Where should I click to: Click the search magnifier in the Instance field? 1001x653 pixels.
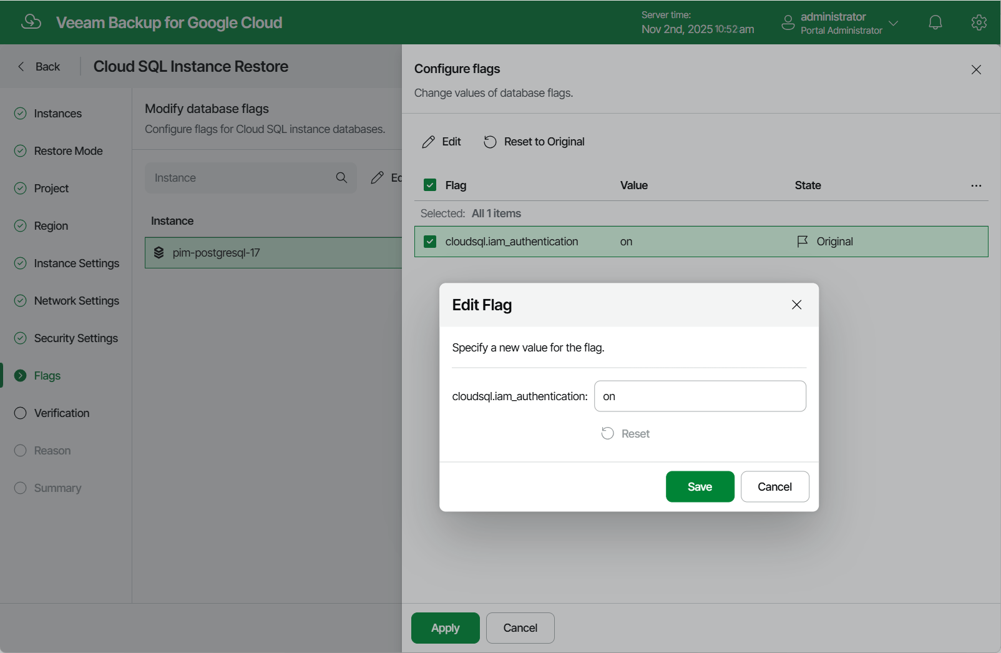click(x=341, y=177)
